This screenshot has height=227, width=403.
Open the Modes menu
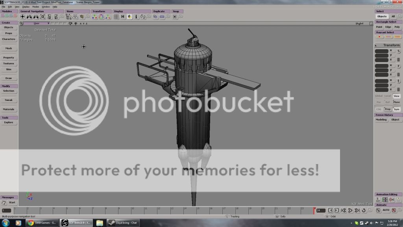click(x=35, y=7)
